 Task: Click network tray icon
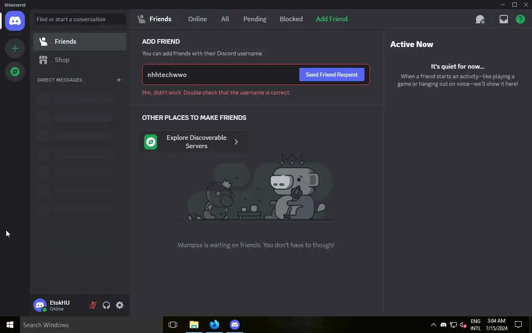(453, 325)
